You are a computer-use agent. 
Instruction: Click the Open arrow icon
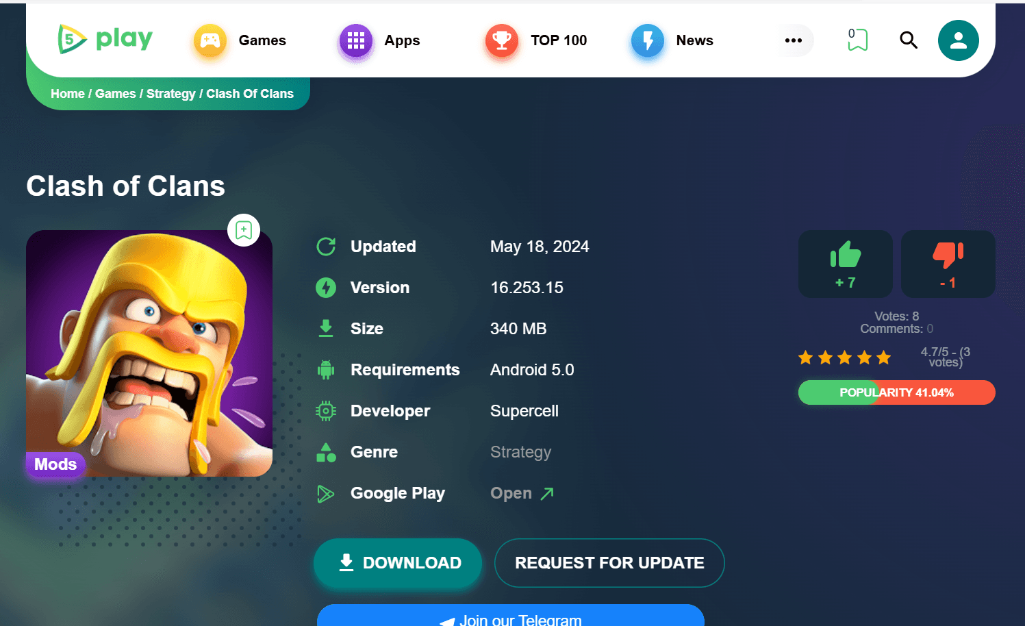point(547,493)
